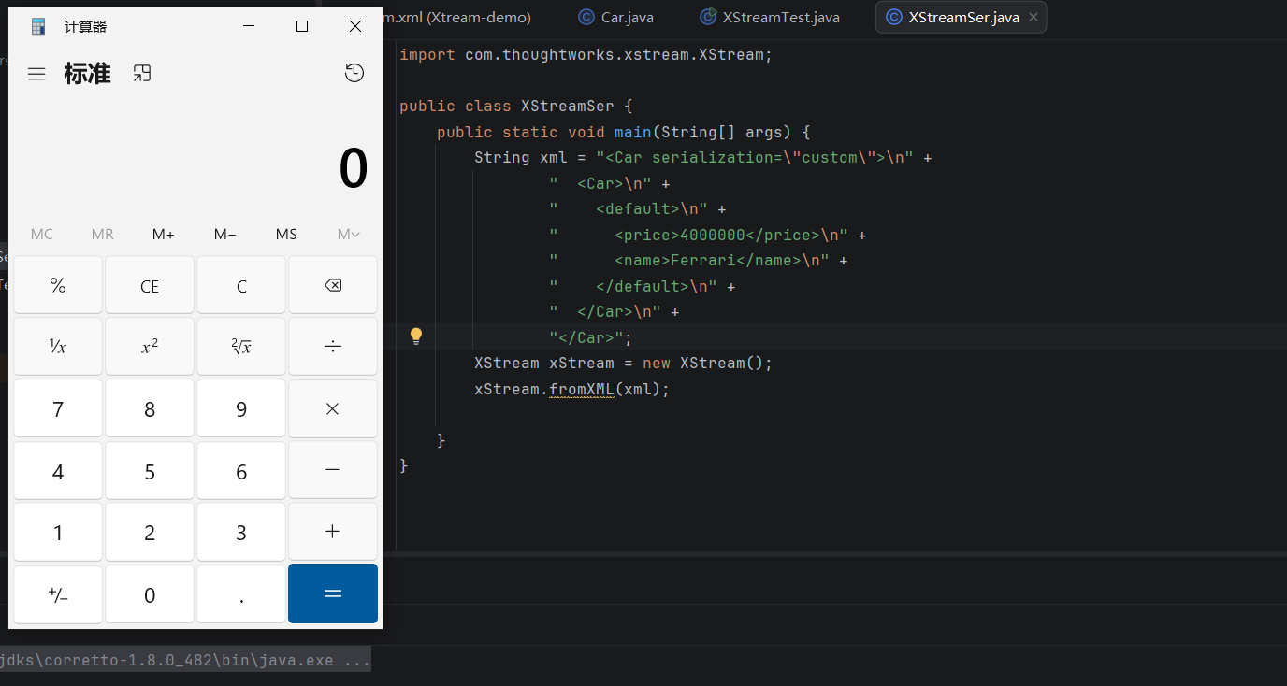The width and height of the screenshot is (1287, 686).
Task: Click the M+ memory add button
Action: [164, 235]
